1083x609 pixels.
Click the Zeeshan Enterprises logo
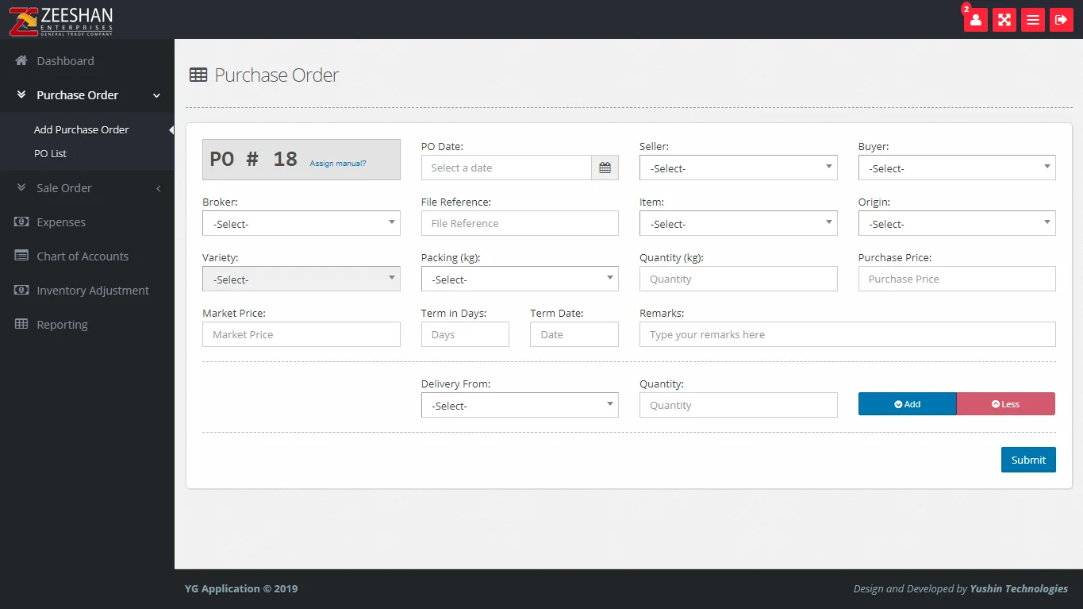pos(61,20)
